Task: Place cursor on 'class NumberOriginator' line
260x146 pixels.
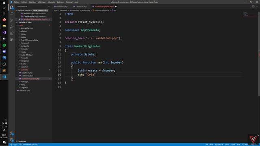Action: [82, 46]
